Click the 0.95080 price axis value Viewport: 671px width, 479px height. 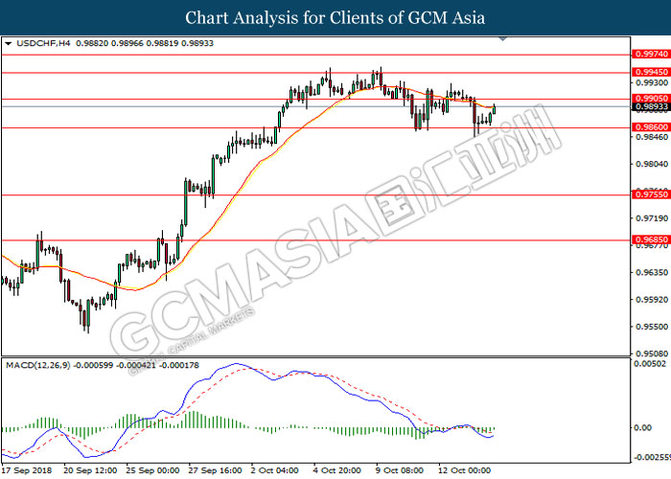[652, 354]
